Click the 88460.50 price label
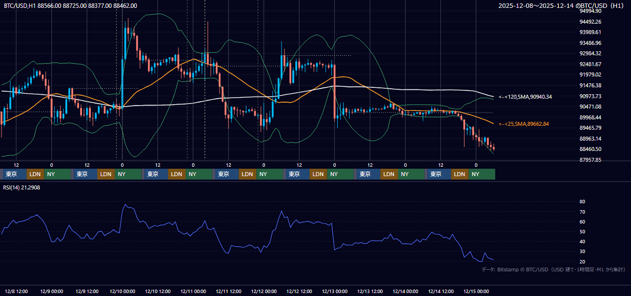The width and height of the screenshot is (631, 296). pos(591,149)
